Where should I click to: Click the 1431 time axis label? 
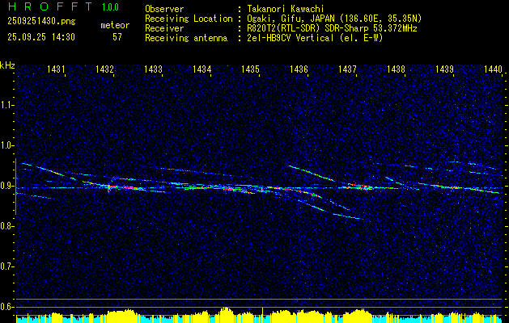[56, 69]
